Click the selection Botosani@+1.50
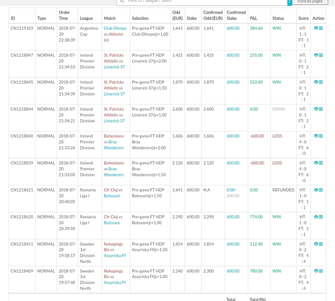Image resolution: width=335 pixels, height=301 pixels. click(x=147, y=196)
